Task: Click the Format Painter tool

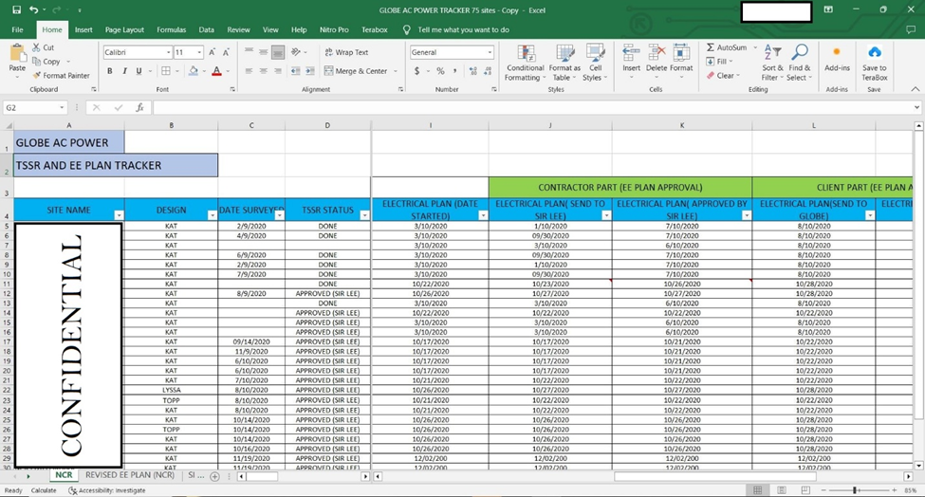Action: (x=61, y=75)
